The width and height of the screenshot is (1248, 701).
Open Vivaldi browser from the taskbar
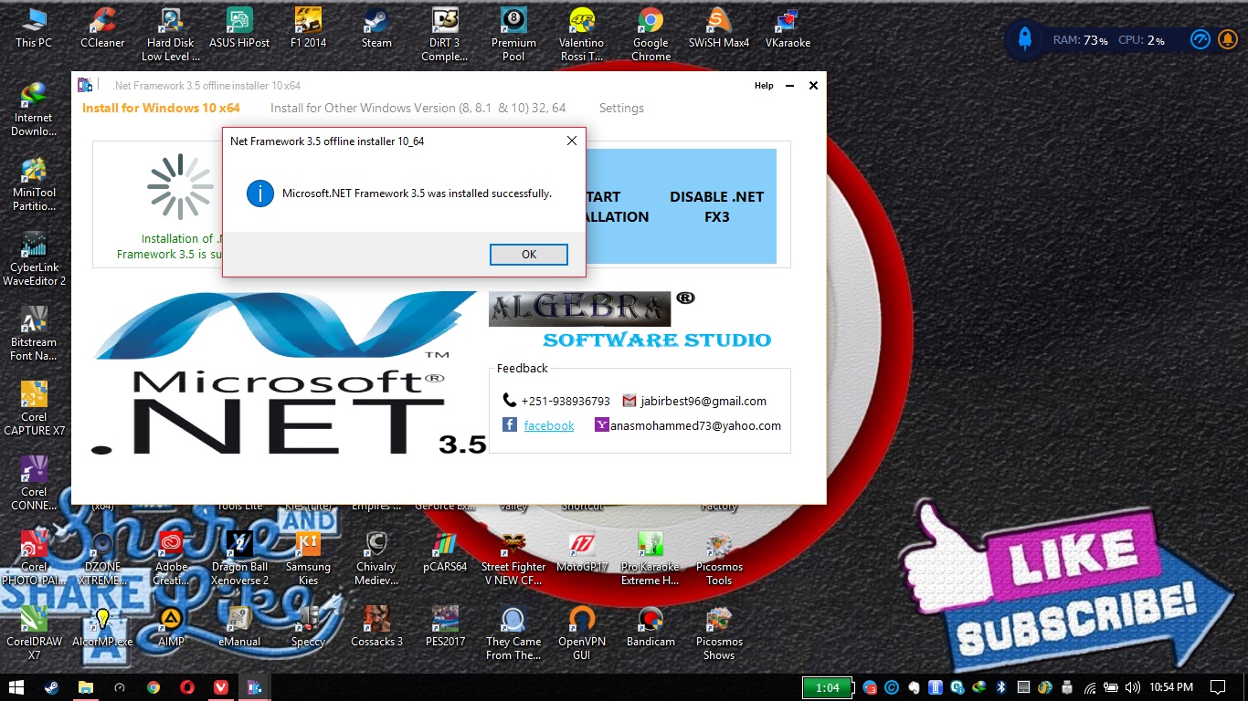tap(221, 687)
